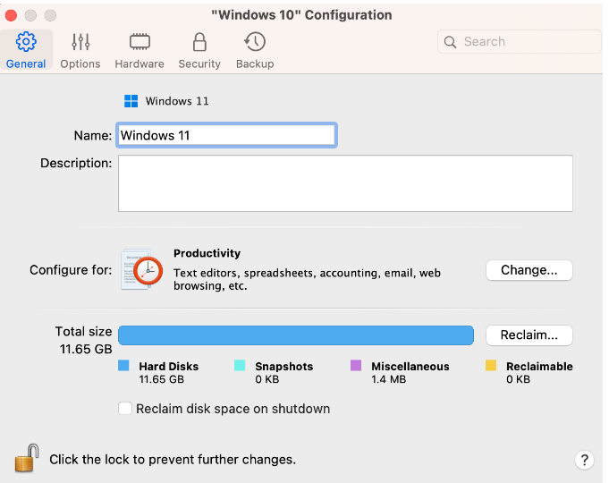
Task: Click the Windows 11 logo icon
Action: [x=131, y=101]
